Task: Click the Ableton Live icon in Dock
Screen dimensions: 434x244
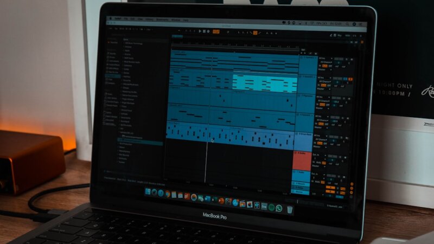Action: click(x=264, y=207)
